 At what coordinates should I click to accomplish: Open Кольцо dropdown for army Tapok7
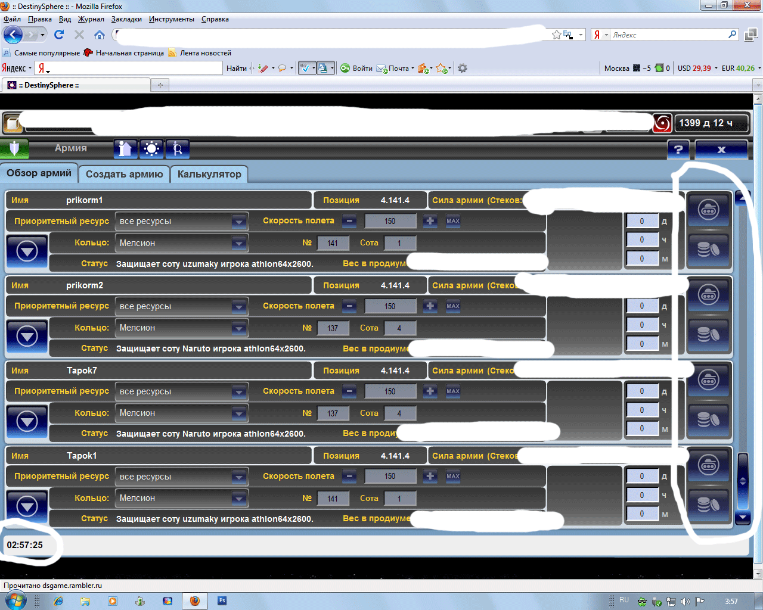239,413
